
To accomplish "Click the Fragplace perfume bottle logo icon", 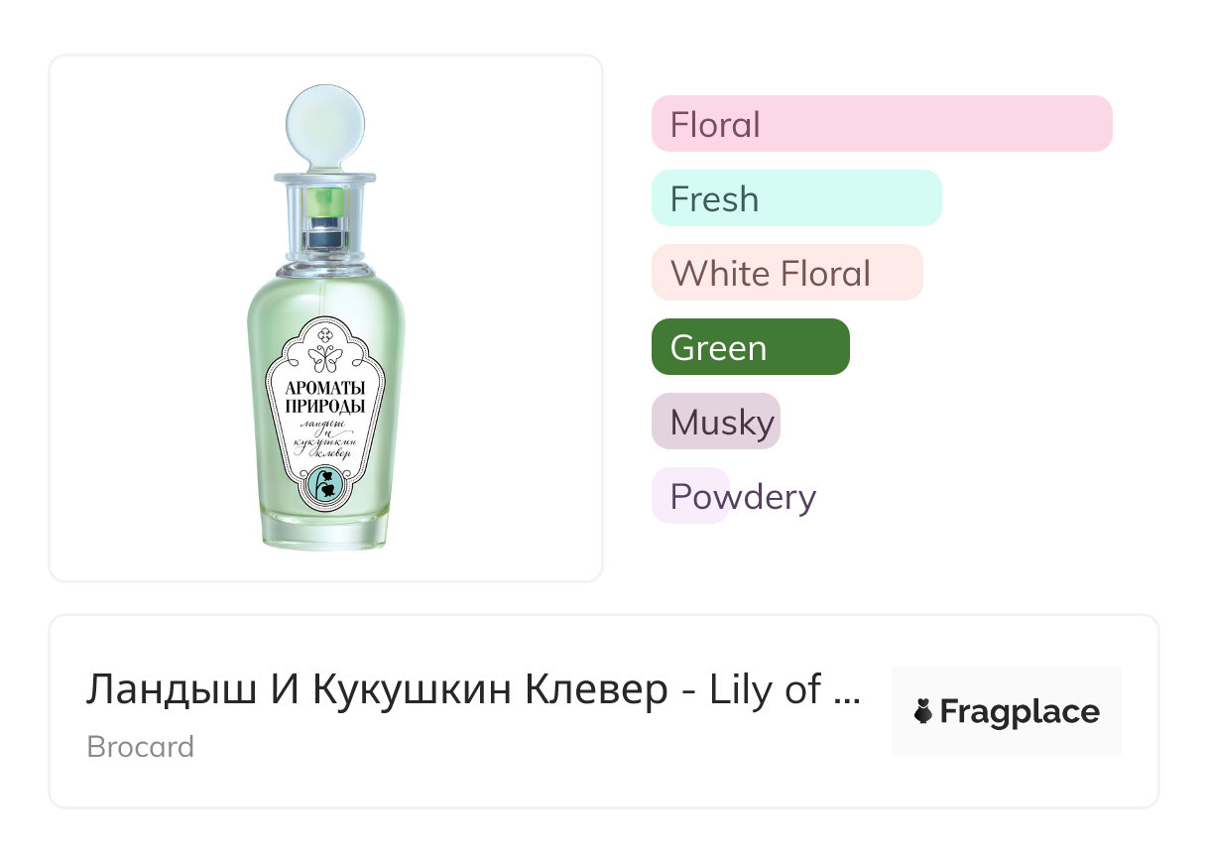I will pyautogui.click(x=923, y=712).
